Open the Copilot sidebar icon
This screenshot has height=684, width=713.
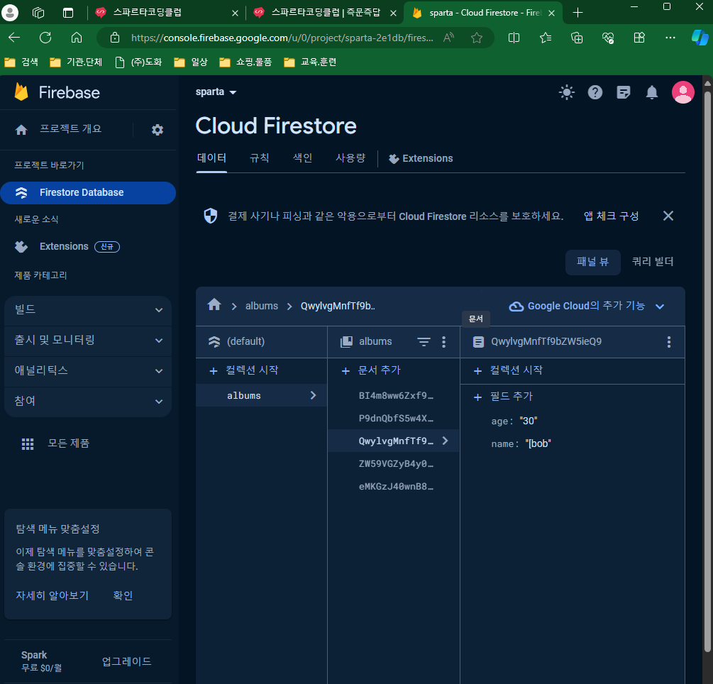coord(700,38)
